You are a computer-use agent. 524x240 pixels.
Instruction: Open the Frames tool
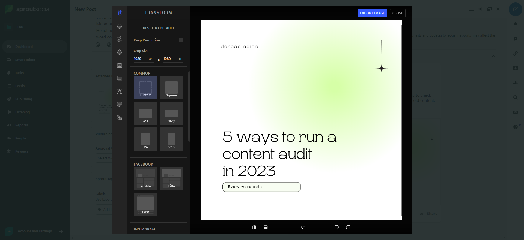point(120,65)
